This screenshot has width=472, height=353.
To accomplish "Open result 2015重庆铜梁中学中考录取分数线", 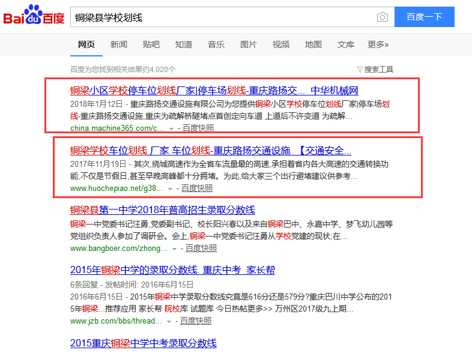I will 144,343.
